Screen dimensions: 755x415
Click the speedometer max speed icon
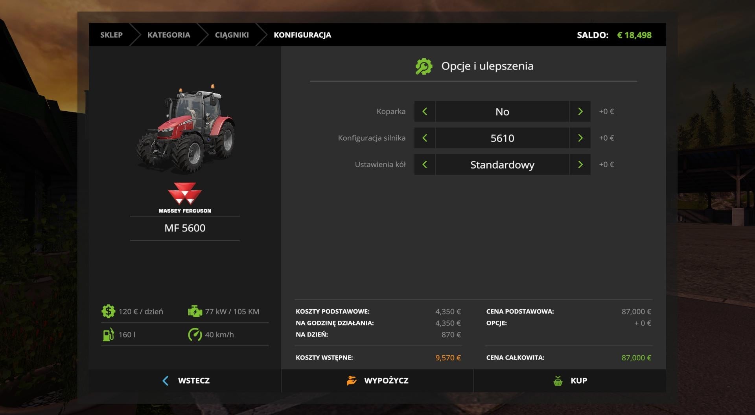pyautogui.click(x=195, y=334)
